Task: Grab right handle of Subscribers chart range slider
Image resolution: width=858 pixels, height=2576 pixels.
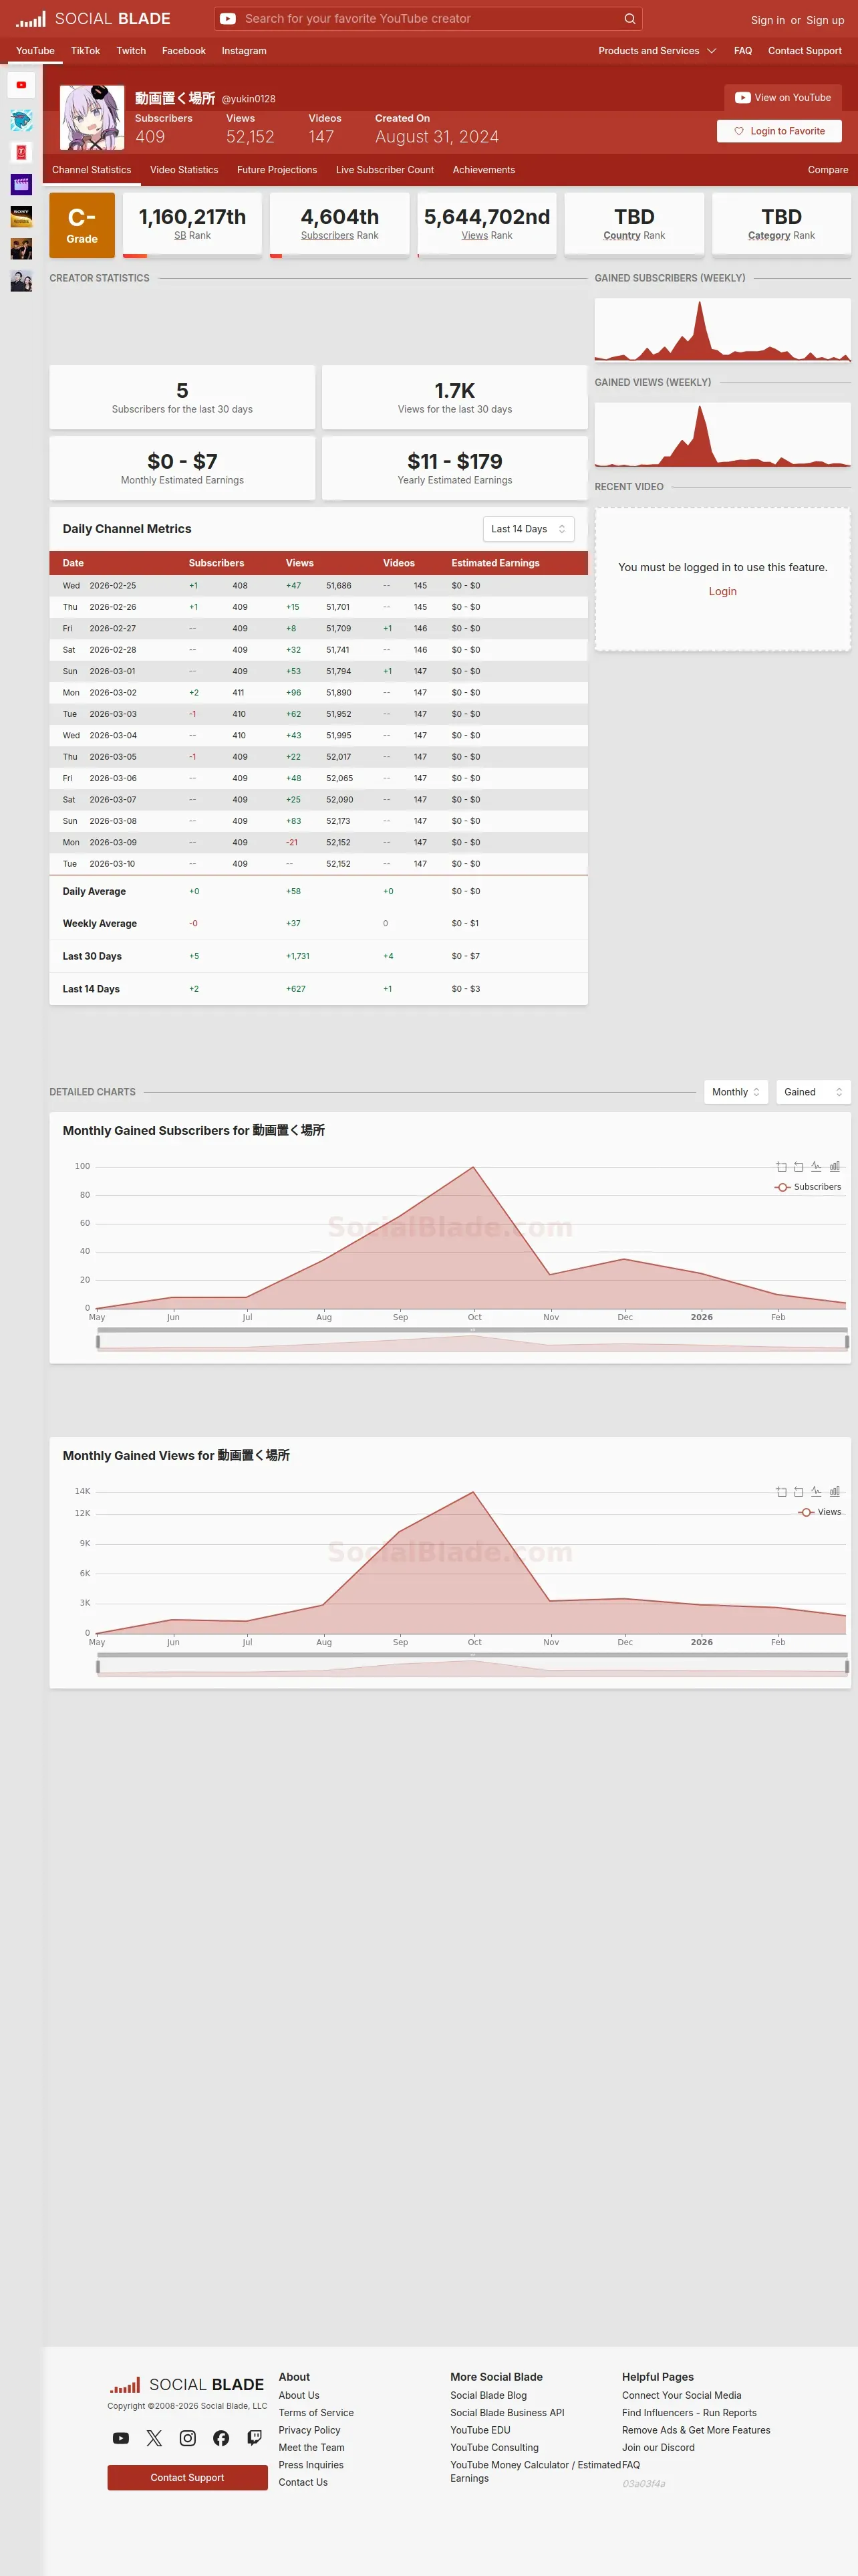Action: [x=847, y=1342]
